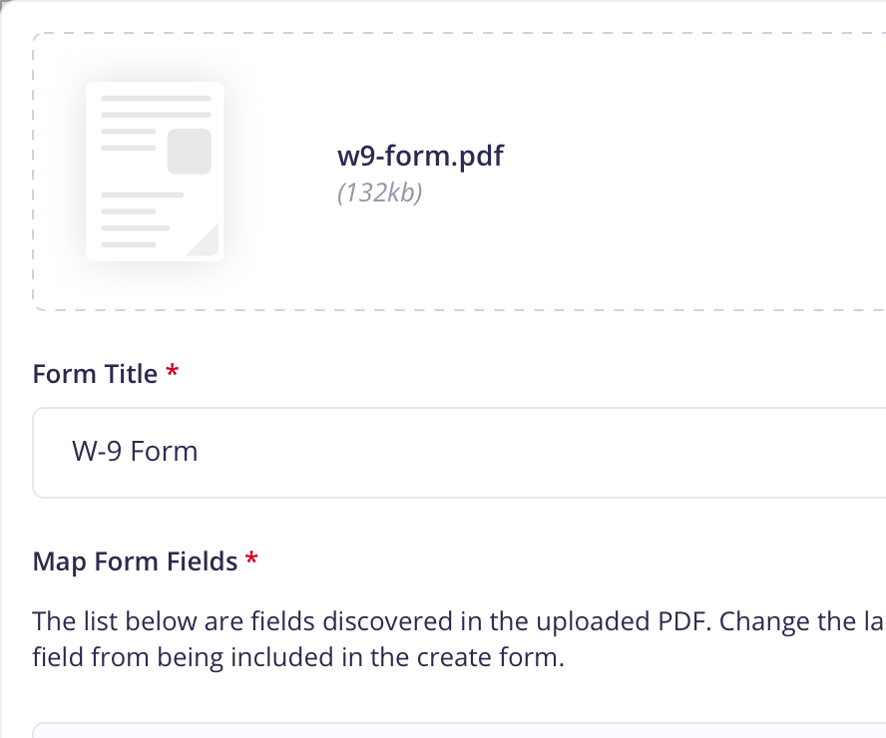Click the Map Form Fields heading

click(x=135, y=561)
